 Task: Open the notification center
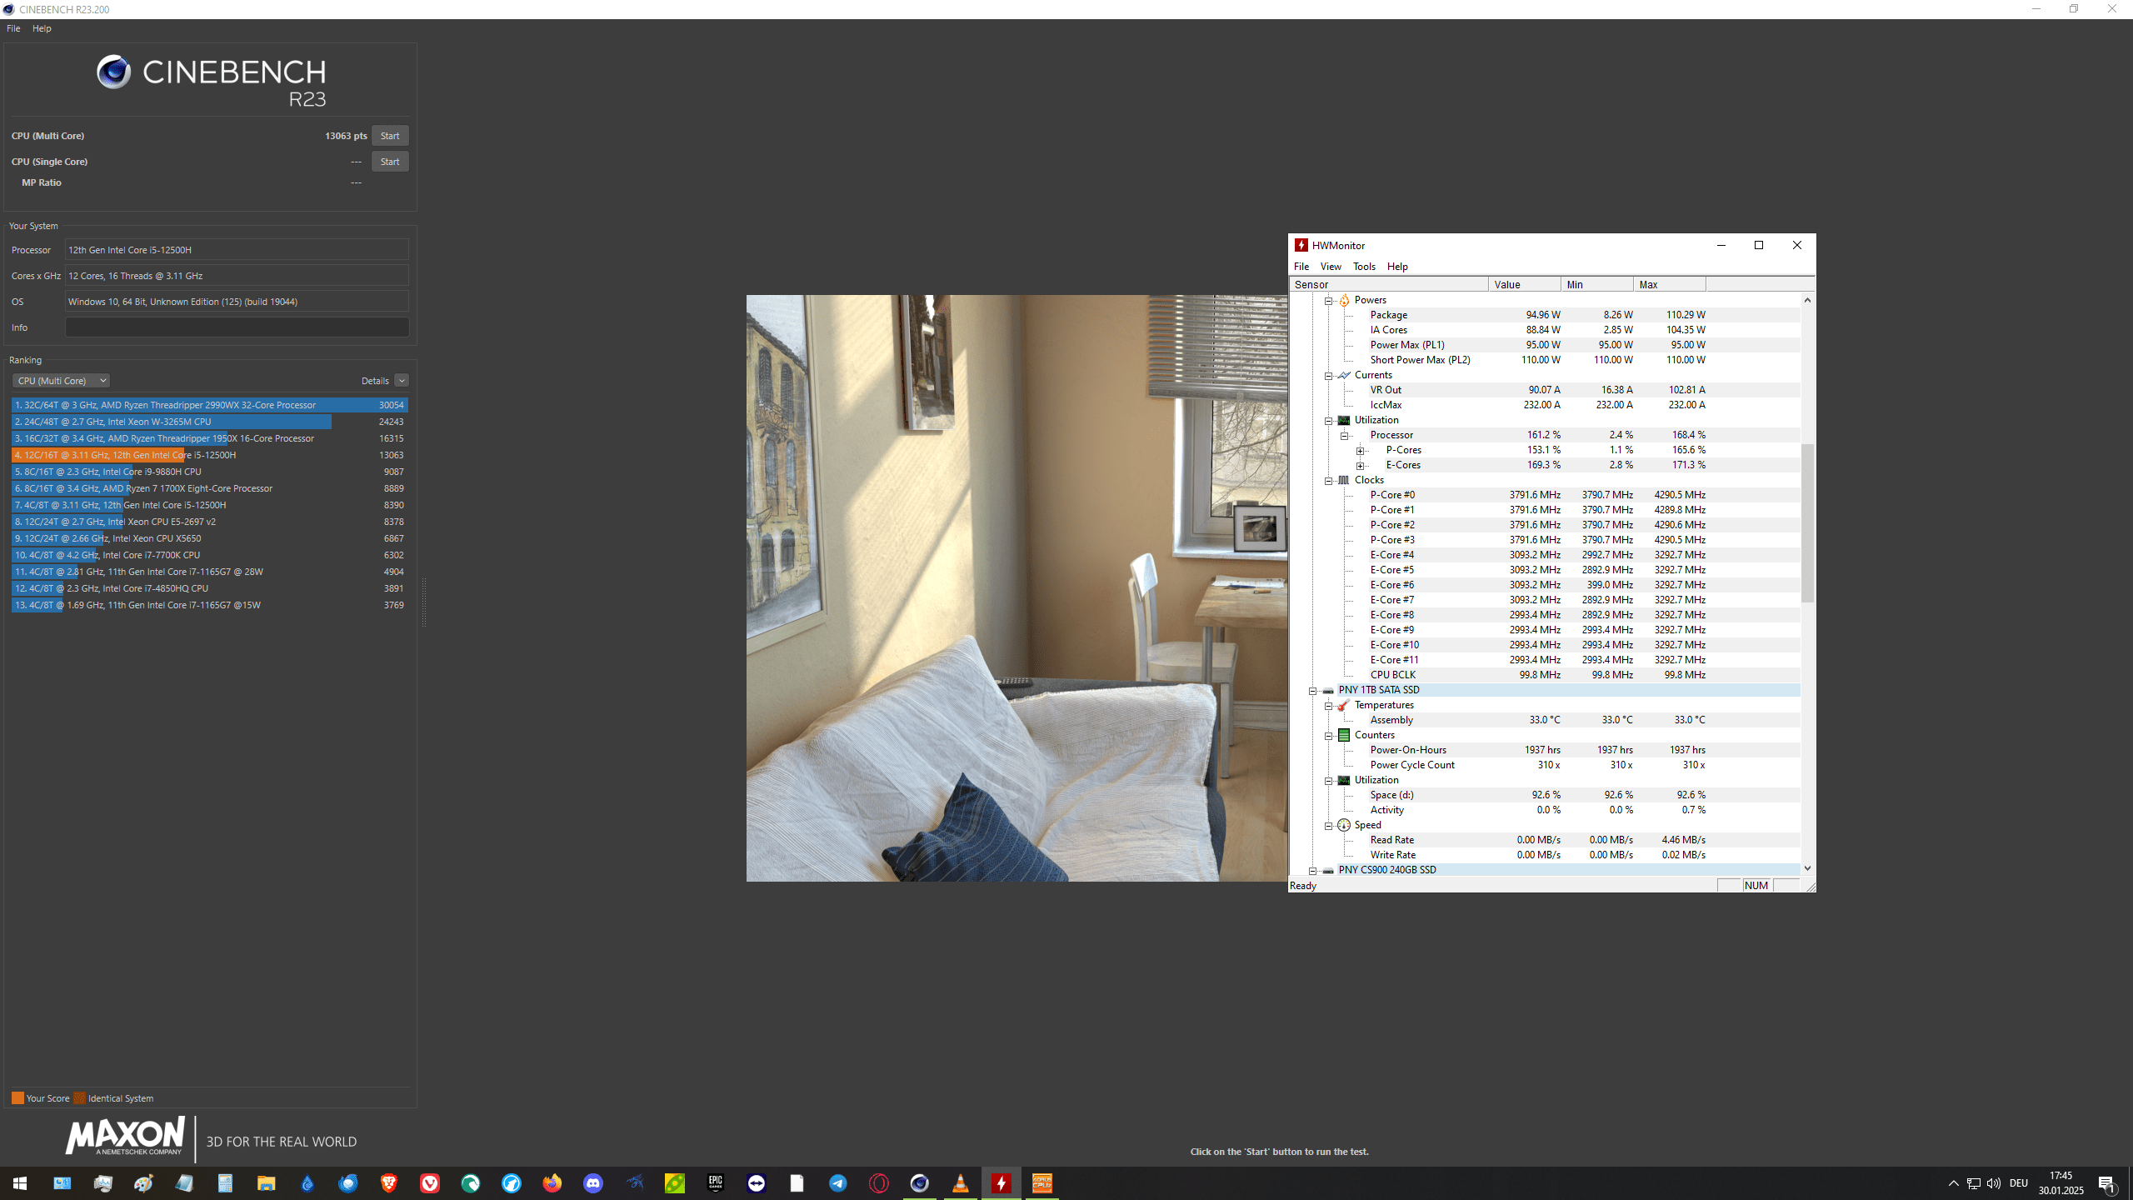[2107, 1183]
